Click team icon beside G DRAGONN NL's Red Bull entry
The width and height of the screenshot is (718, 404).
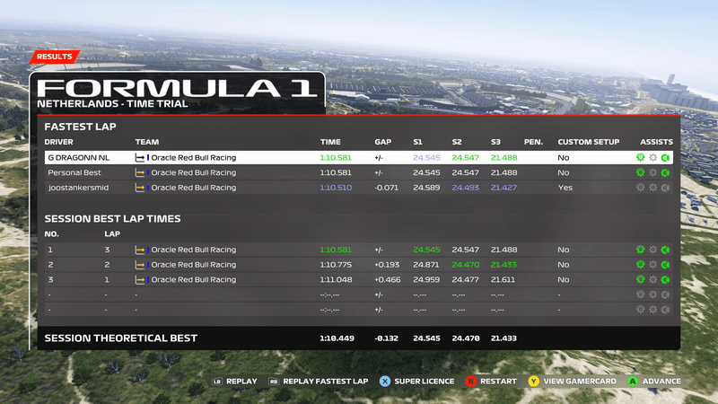[x=140, y=158]
